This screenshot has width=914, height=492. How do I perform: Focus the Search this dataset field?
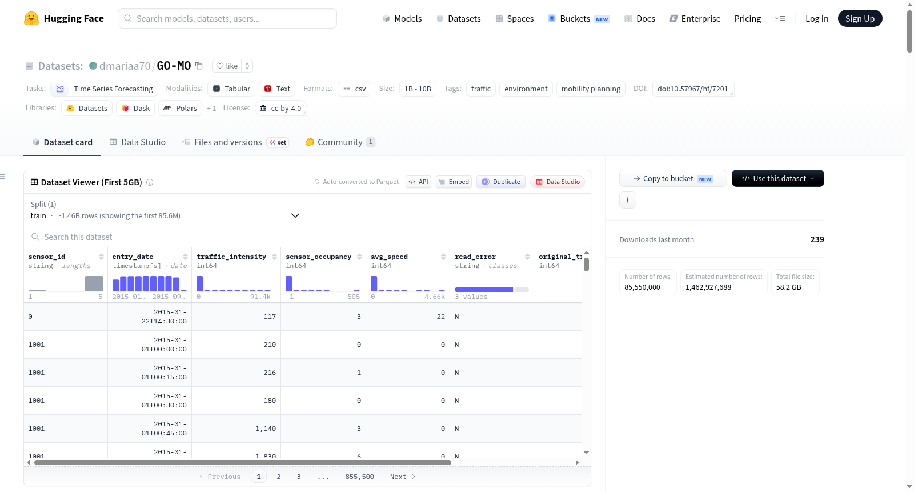(x=307, y=237)
